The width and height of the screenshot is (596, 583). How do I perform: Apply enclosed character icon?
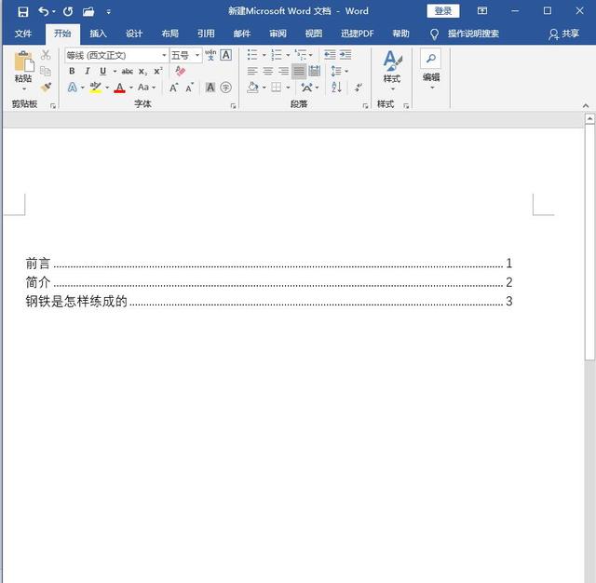tap(225, 88)
